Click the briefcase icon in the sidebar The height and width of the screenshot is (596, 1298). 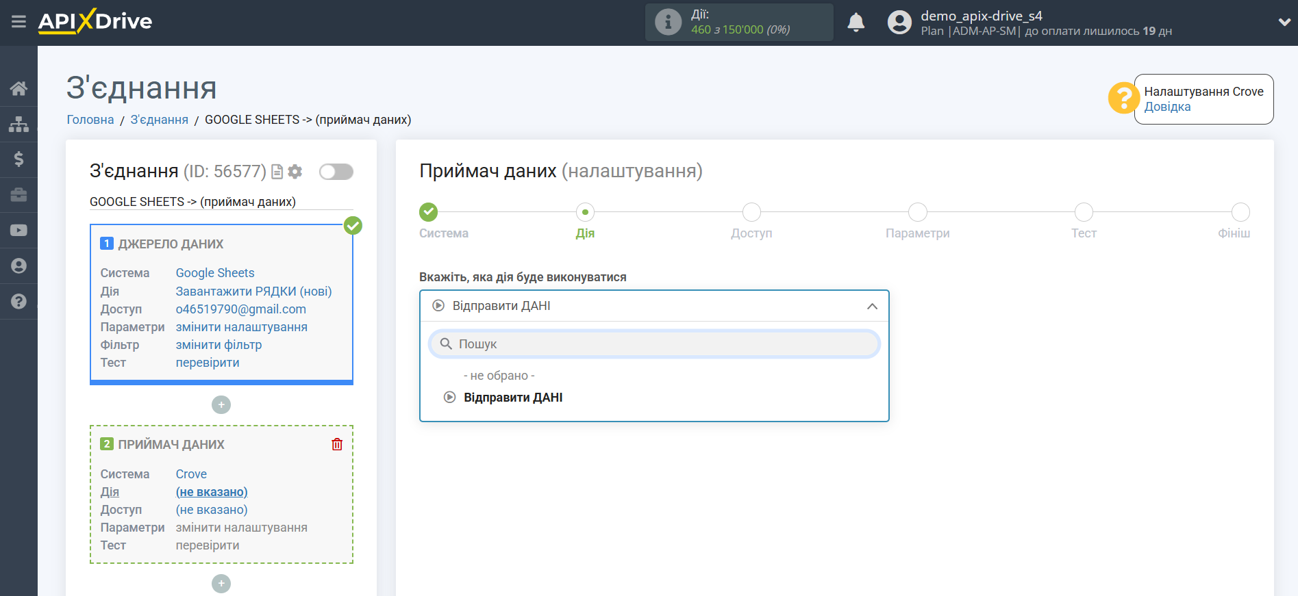point(18,195)
